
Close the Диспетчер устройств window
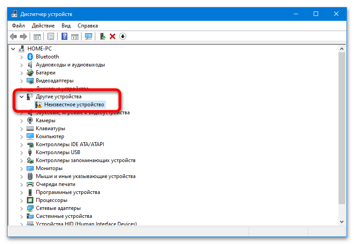(336, 14)
